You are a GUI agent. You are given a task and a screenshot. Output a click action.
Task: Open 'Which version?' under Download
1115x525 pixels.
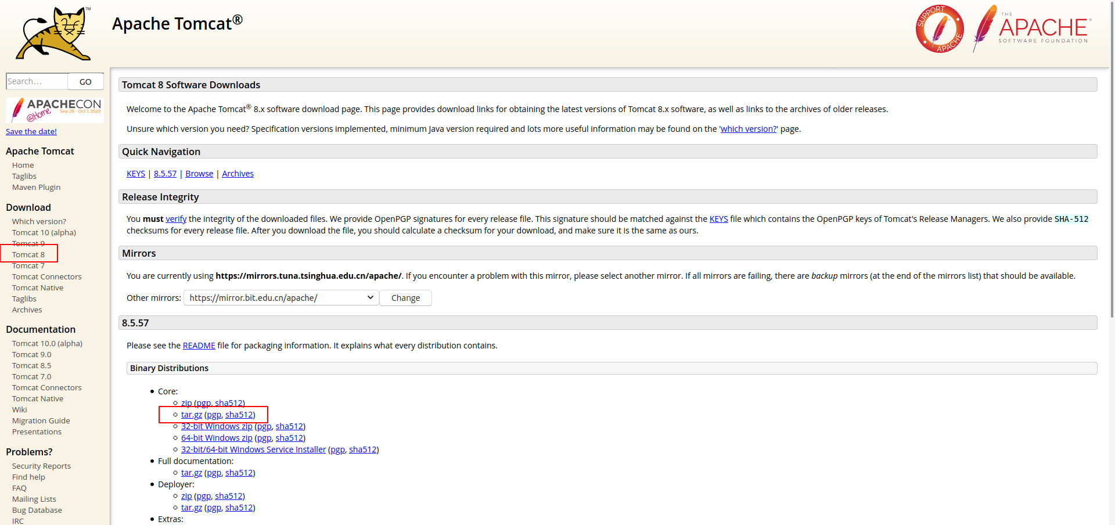coord(39,221)
